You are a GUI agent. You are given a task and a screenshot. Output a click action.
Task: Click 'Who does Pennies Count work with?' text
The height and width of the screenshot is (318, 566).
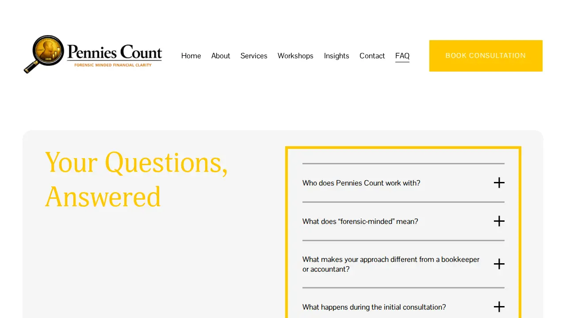pos(361,183)
